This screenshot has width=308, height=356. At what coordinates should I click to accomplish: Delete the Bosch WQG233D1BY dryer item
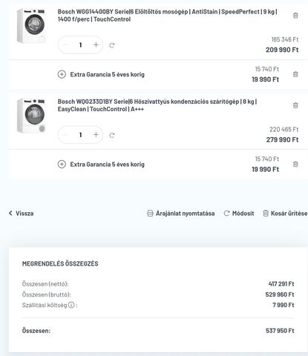click(295, 105)
